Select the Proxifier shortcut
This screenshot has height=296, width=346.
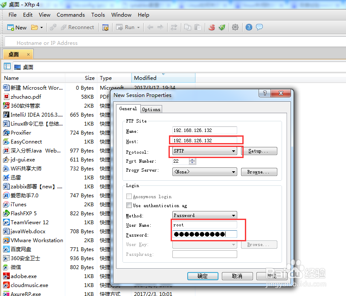click(x=21, y=133)
